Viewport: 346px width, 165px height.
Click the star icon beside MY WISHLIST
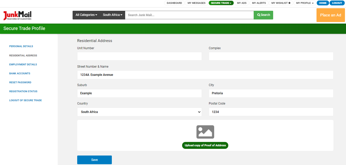point(289,3)
